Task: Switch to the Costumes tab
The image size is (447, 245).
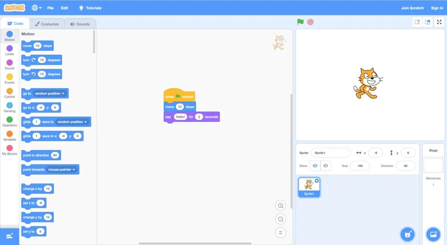Action: coord(47,24)
